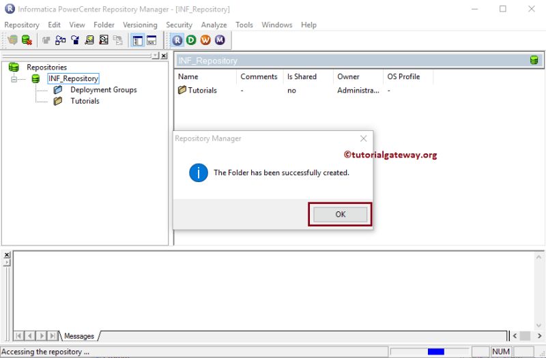This screenshot has height=358, width=546.
Task: Click the repository icon in main pane header
Action: (534, 61)
